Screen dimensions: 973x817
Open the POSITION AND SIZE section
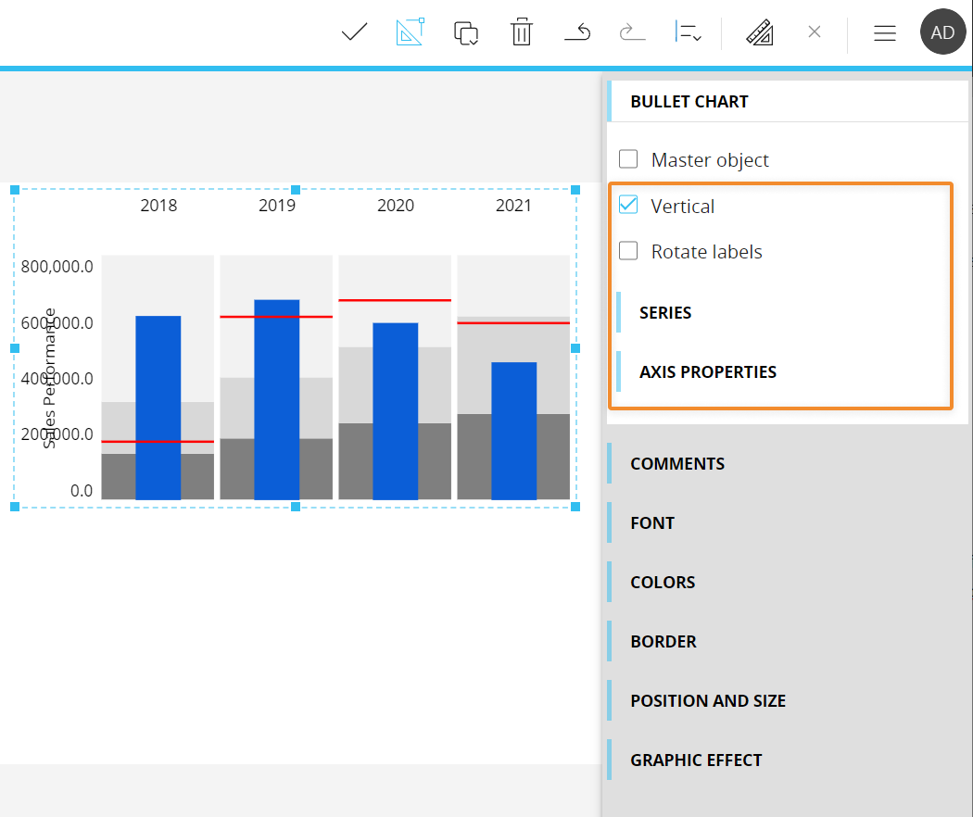(707, 701)
